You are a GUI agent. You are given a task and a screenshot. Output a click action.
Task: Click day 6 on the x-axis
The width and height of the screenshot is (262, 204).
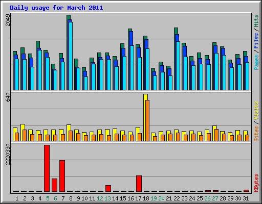point(55,198)
